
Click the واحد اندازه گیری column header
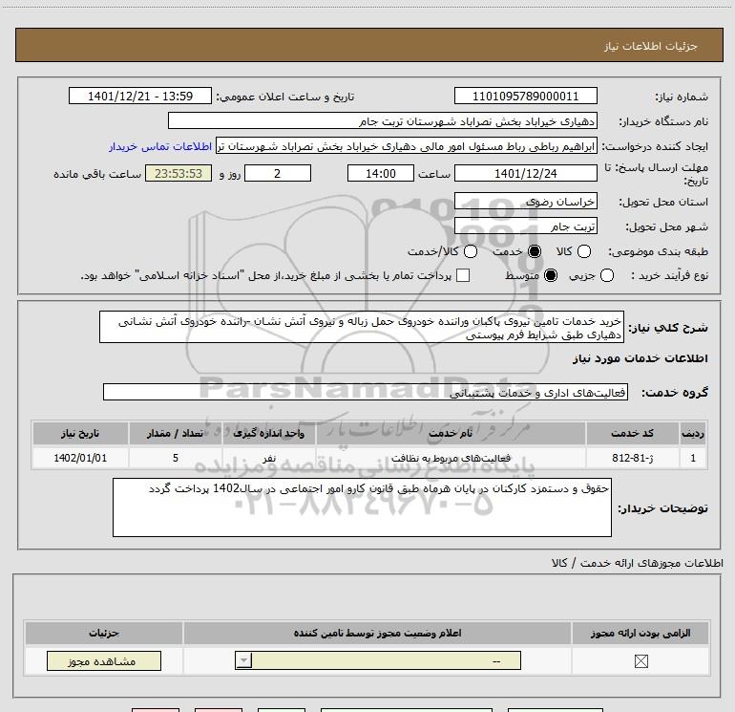268,433
